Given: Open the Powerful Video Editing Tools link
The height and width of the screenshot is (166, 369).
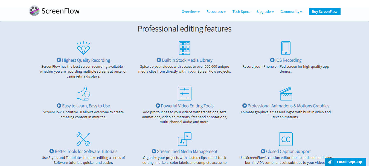Looking at the screenshot, I should click(x=187, y=106).
